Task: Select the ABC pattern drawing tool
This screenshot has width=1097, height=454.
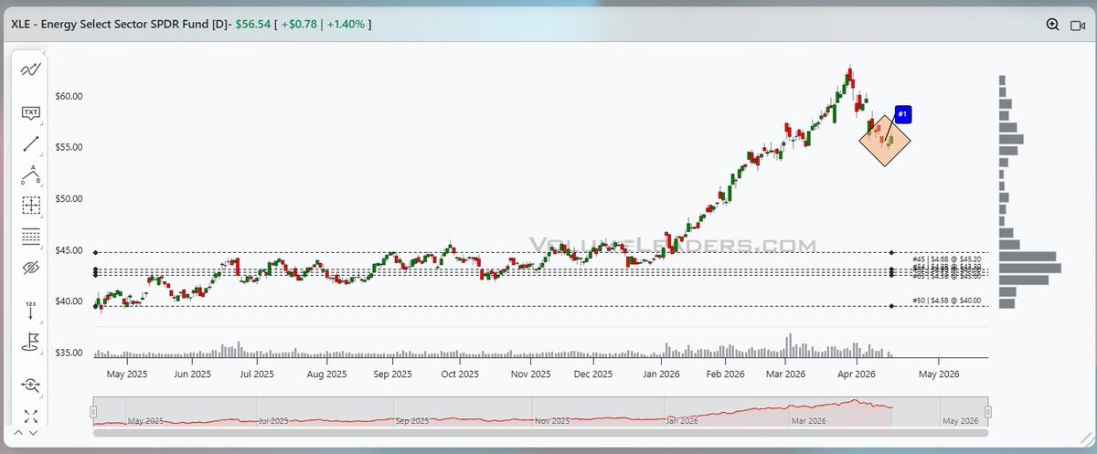Action: [31, 174]
